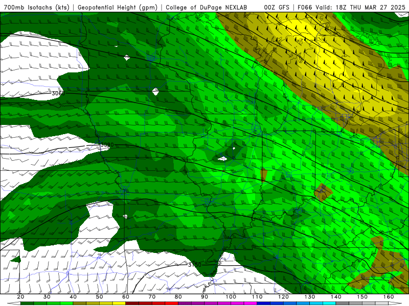This screenshot has height=306, width=409.
Task: Select the cyan 135-140 kt legend swatch
Action: [x=329, y=303]
